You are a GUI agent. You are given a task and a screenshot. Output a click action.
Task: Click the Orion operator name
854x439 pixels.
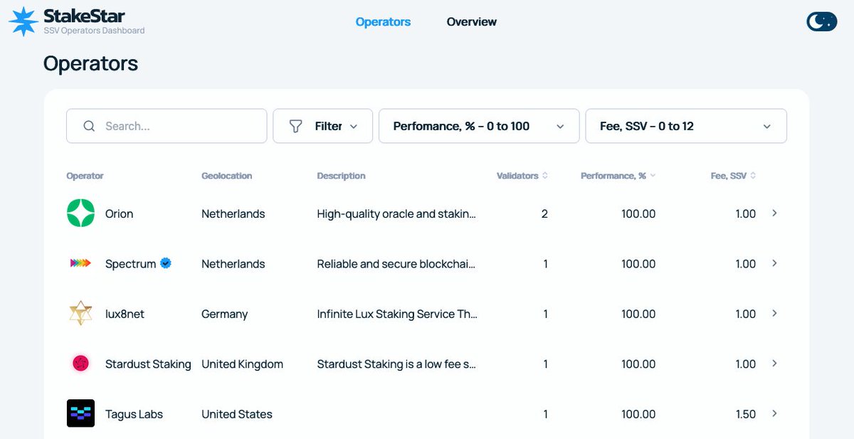pyautogui.click(x=119, y=213)
